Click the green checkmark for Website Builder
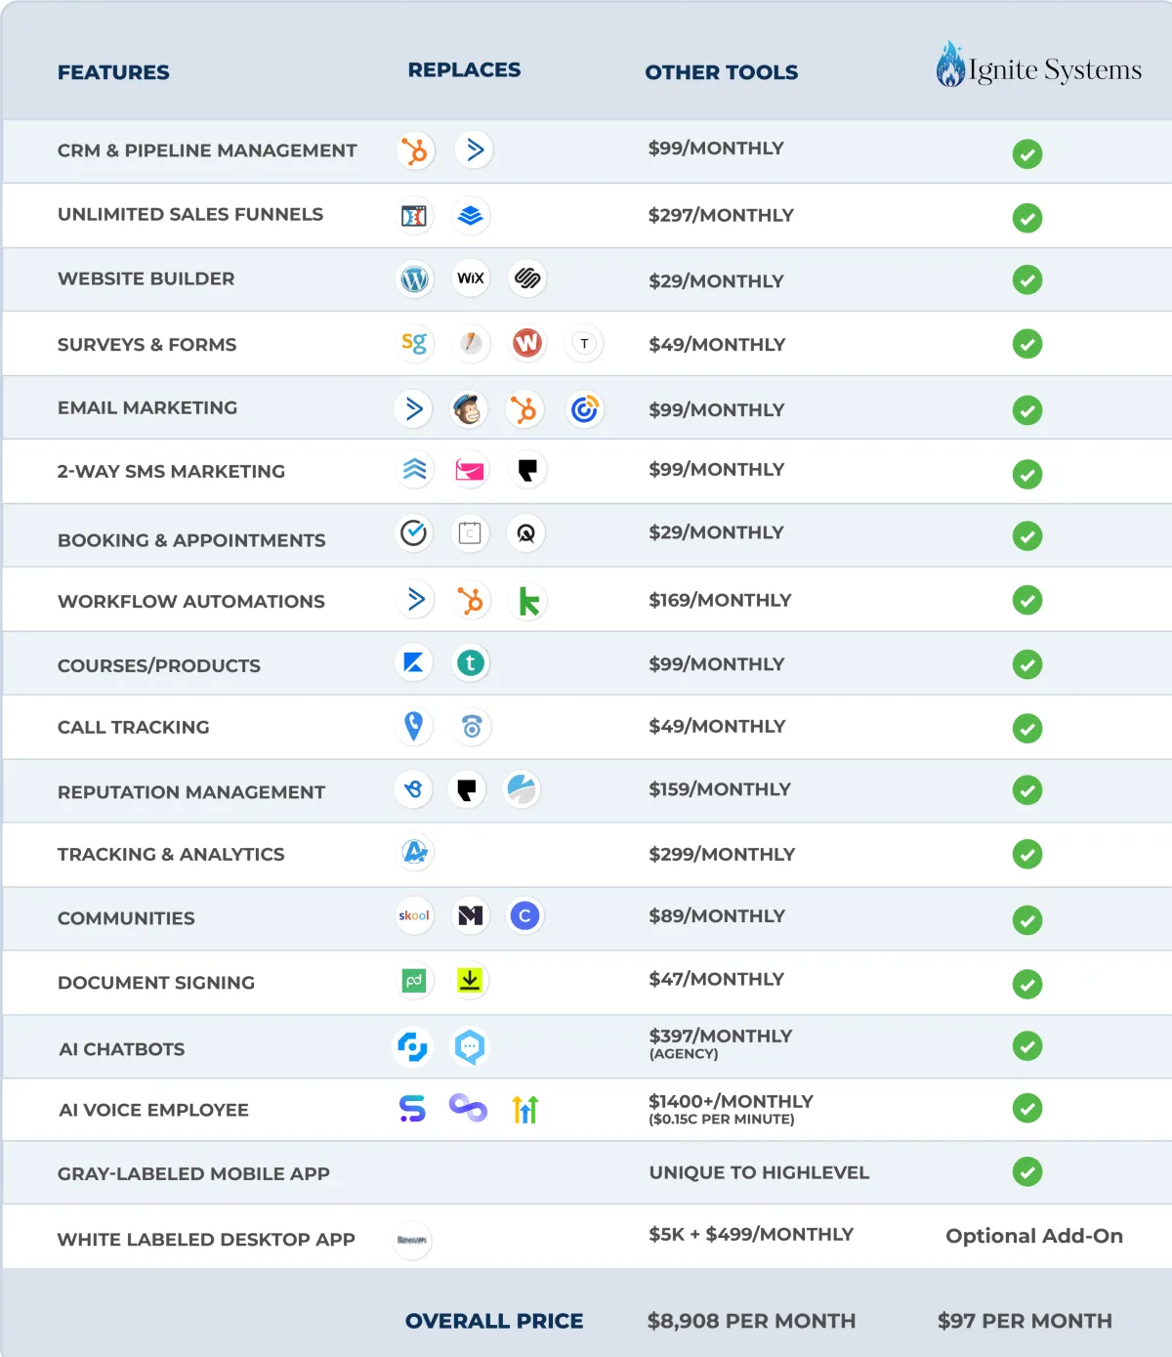The width and height of the screenshot is (1172, 1357). (1027, 280)
